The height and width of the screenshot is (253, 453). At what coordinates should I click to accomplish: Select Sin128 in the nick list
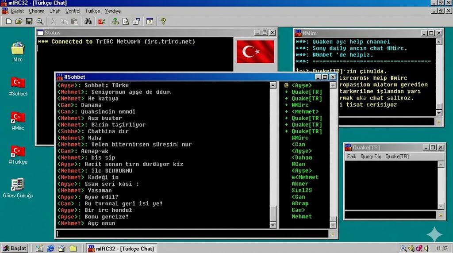(302, 190)
